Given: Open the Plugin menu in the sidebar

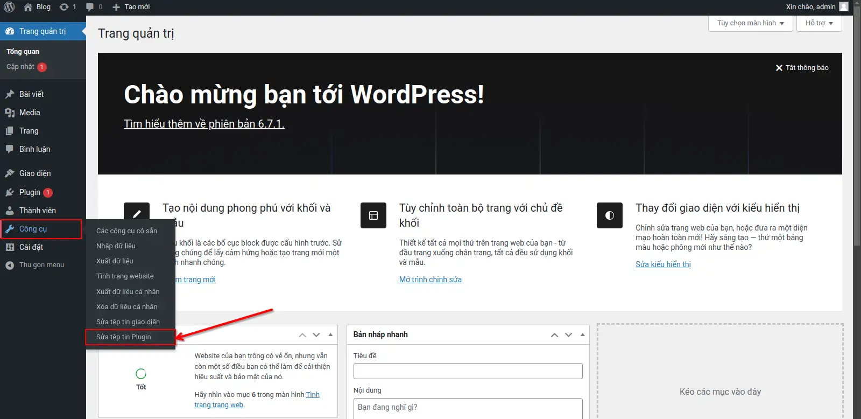Looking at the screenshot, I should (30, 192).
